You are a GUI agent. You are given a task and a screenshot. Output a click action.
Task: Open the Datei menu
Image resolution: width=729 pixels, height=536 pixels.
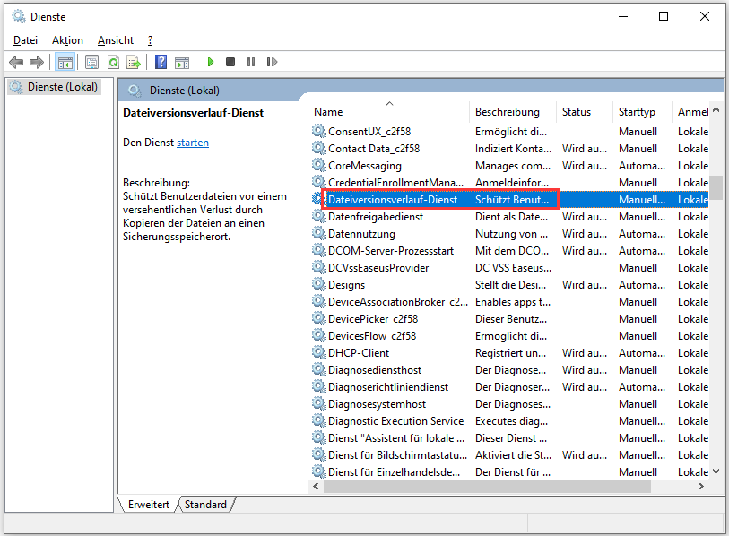click(x=25, y=40)
